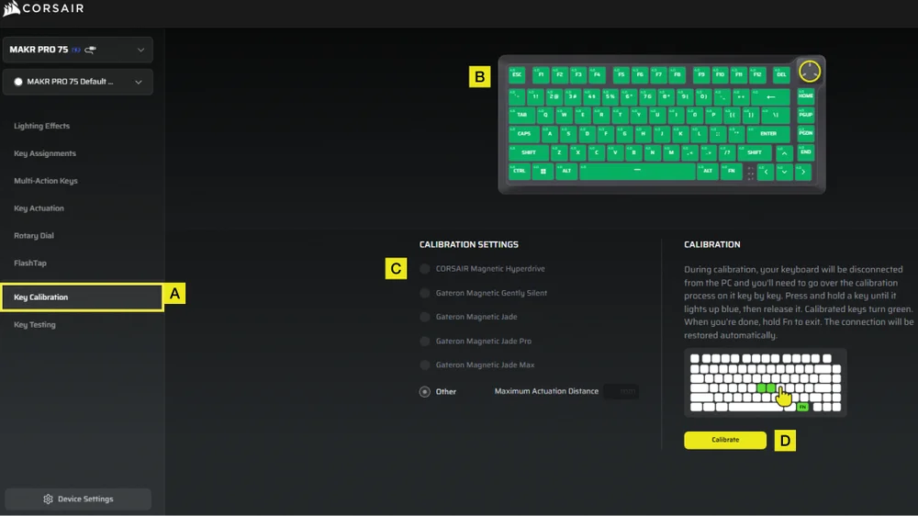Click the yellow Calibrate button
The width and height of the screenshot is (918, 516).
click(725, 440)
